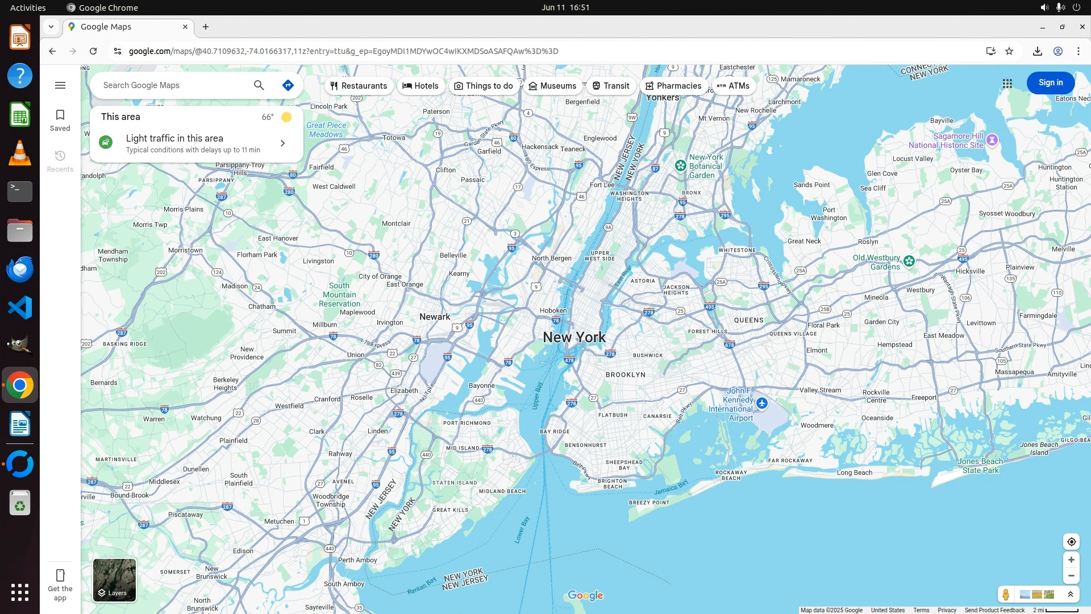Click the search magnifier icon
Image resolution: width=1091 pixels, height=614 pixels.
tap(259, 85)
